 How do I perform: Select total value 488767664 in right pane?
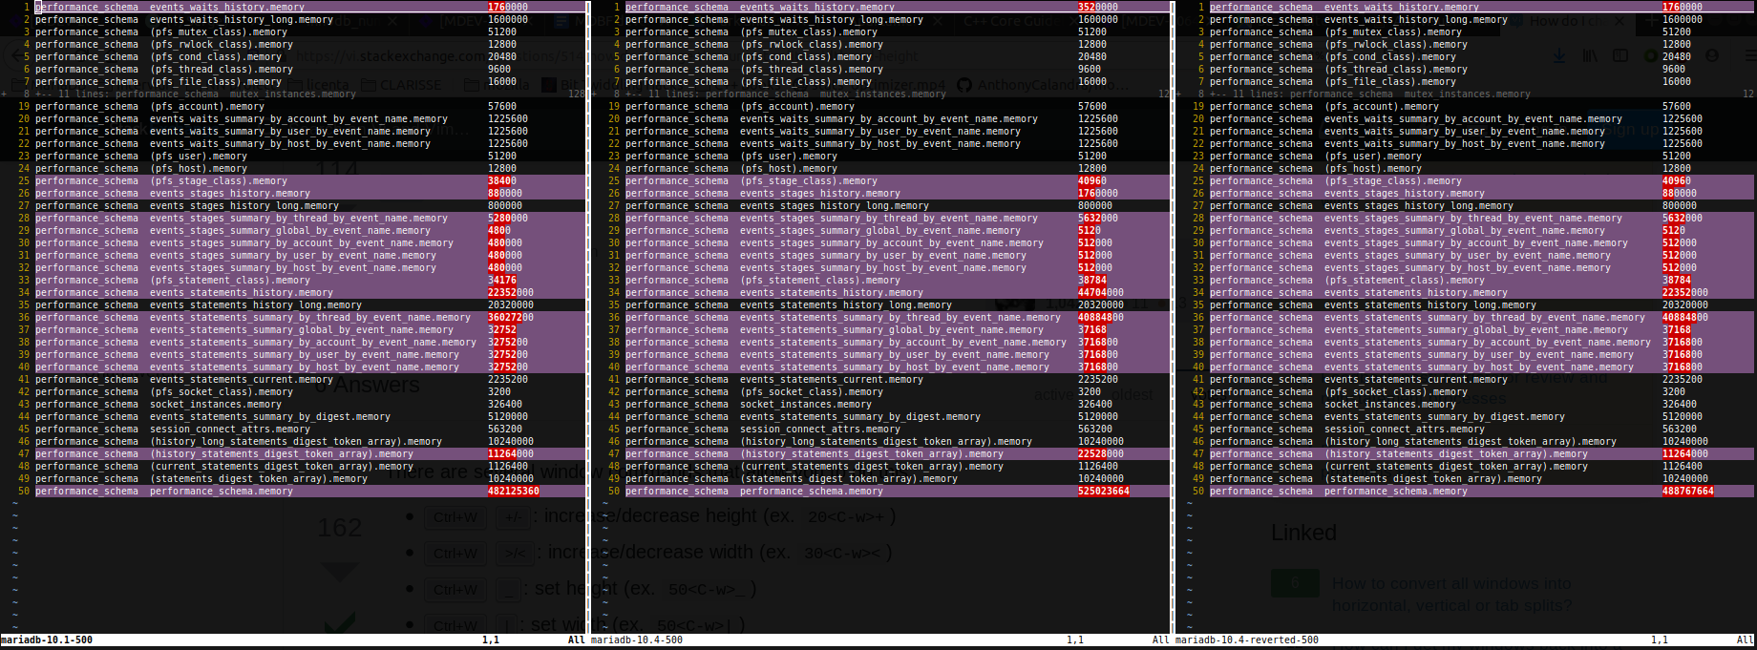(1688, 492)
